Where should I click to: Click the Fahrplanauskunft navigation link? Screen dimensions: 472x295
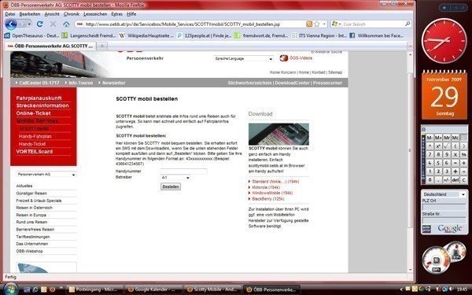coord(39,98)
